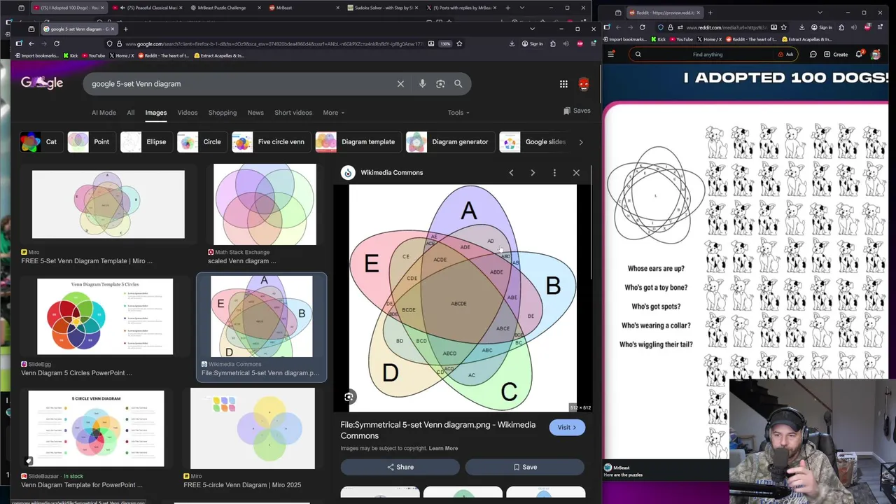This screenshot has height=504, width=896.
Task: Click the Reddit Find anything search field
Action: point(714,54)
